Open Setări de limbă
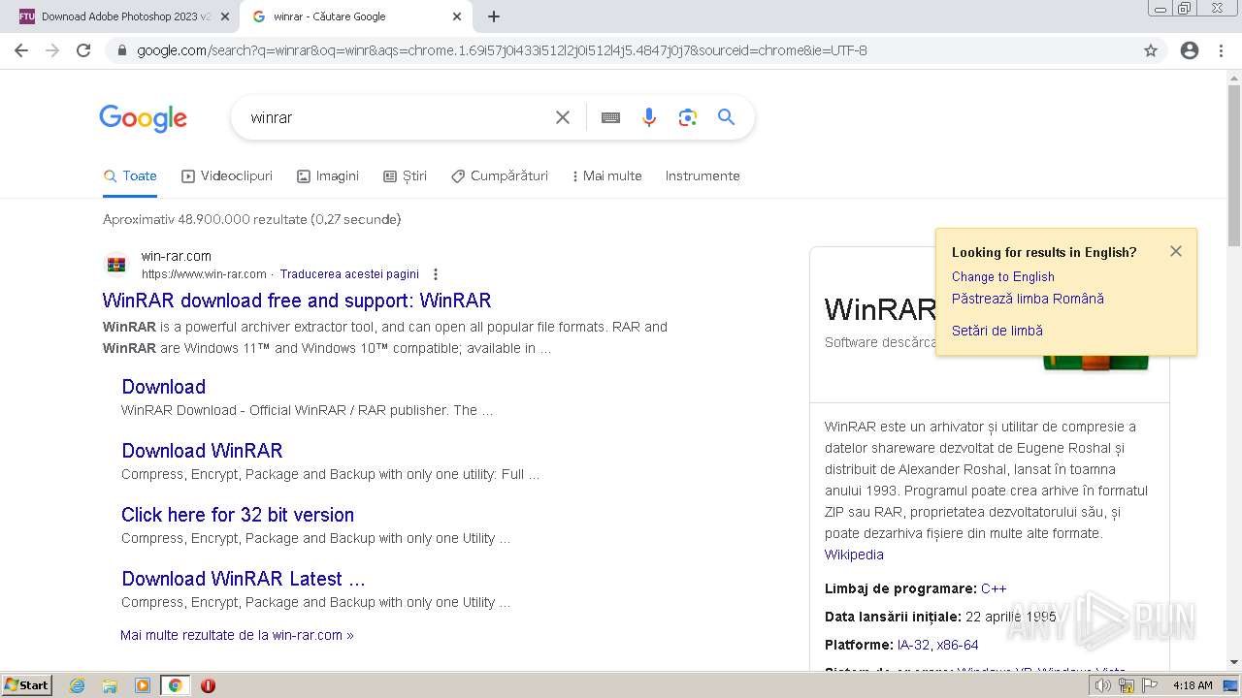The width and height of the screenshot is (1242, 698). pos(997,331)
